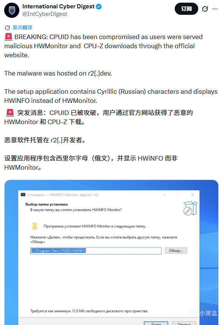Viewport: 224px width, 325px height.
Task: Click translation icon beside 显示翻译
Action: click(8, 28)
